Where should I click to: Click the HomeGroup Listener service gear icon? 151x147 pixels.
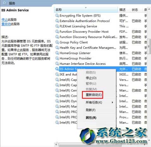[x=57, y=53]
